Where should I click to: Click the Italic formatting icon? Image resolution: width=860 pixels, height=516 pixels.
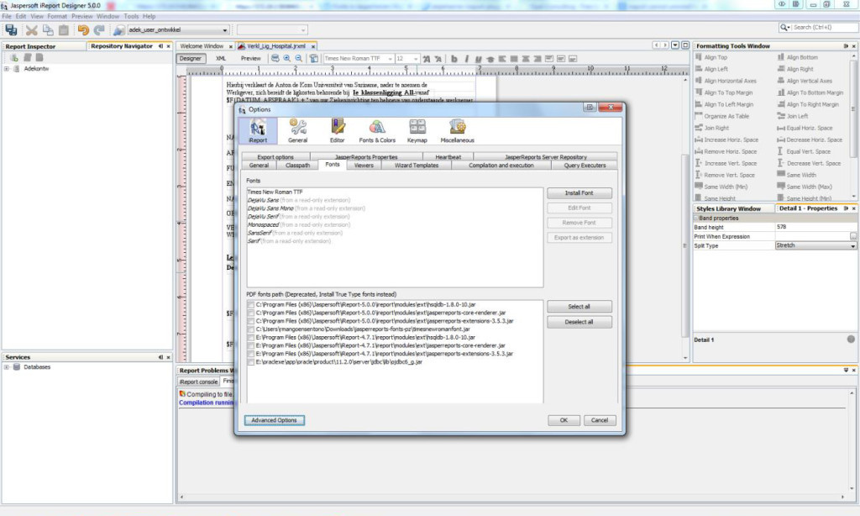[466, 59]
